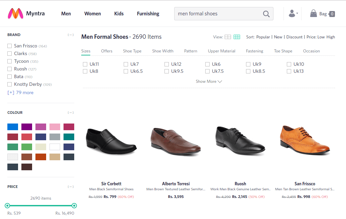Open the Furnishing menu
Viewport: 346px width, 219px height.
point(148,14)
